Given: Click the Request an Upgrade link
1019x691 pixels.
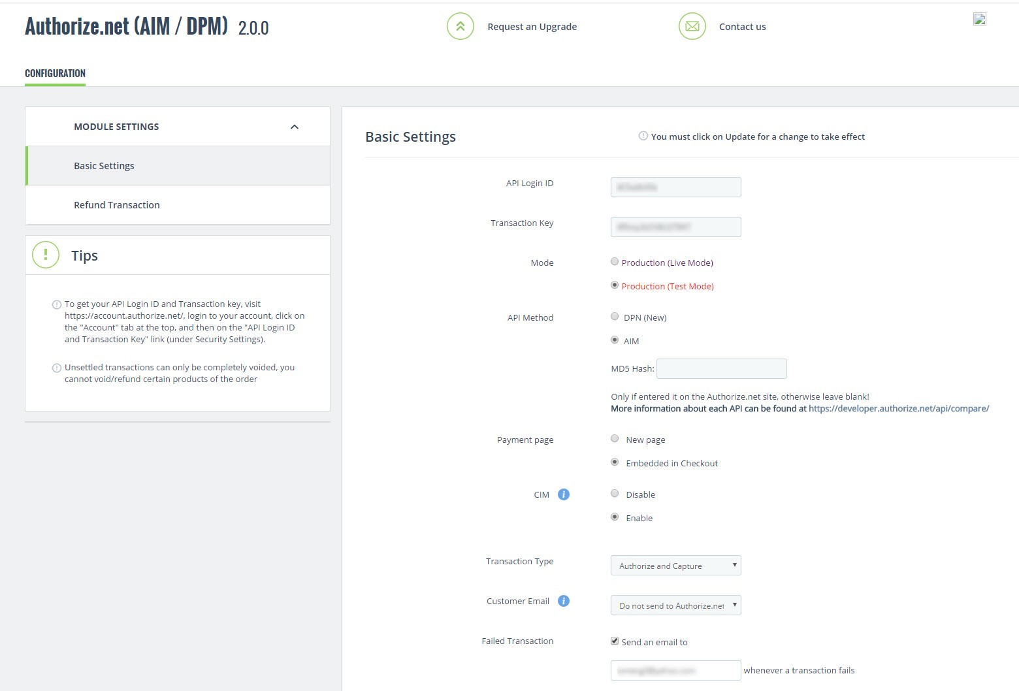Looking at the screenshot, I should (532, 27).
